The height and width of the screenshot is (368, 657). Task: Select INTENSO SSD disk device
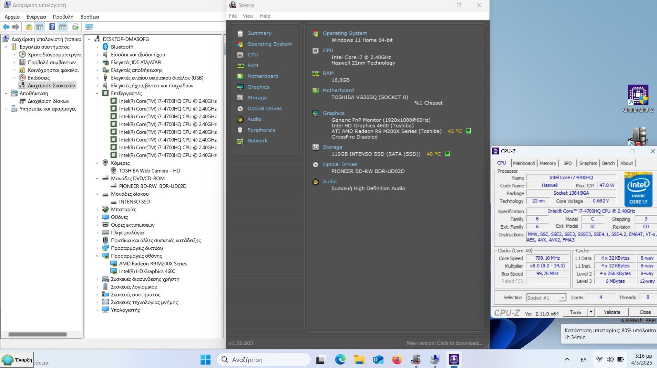(134, 202)
